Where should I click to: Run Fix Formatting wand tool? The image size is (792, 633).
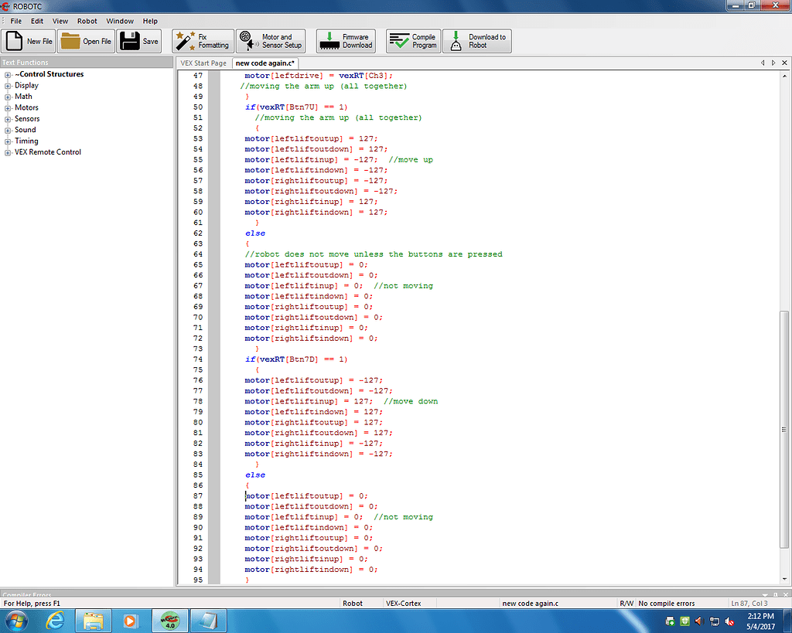pos(203,41)
